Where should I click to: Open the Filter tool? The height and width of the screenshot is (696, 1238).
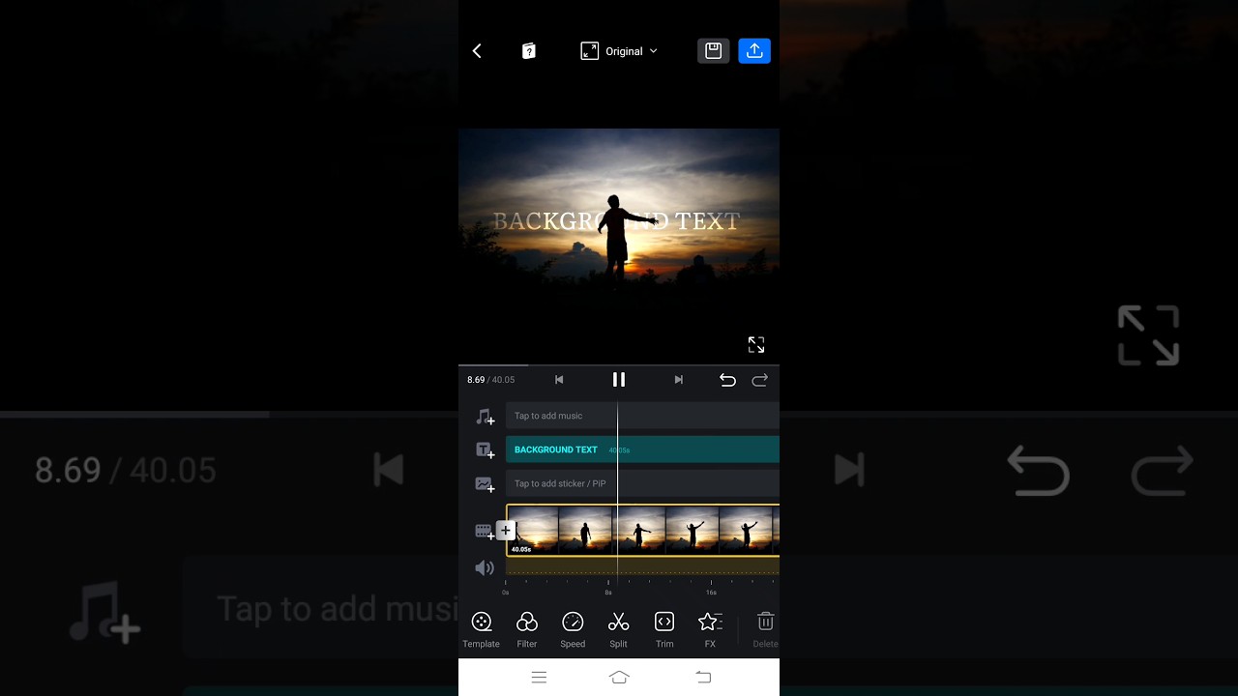pyautogui.click(x=527, y=629)
